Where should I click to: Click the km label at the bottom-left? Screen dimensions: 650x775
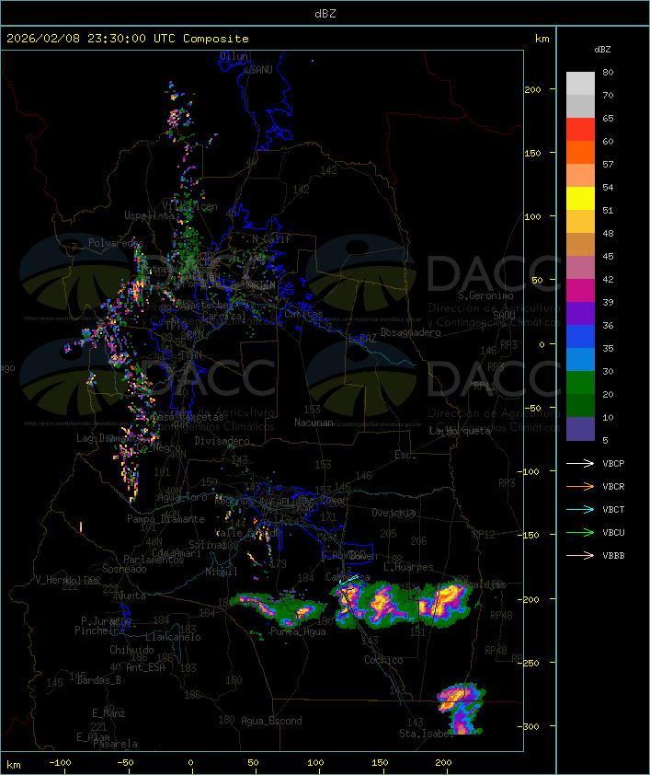coord(13,765)
